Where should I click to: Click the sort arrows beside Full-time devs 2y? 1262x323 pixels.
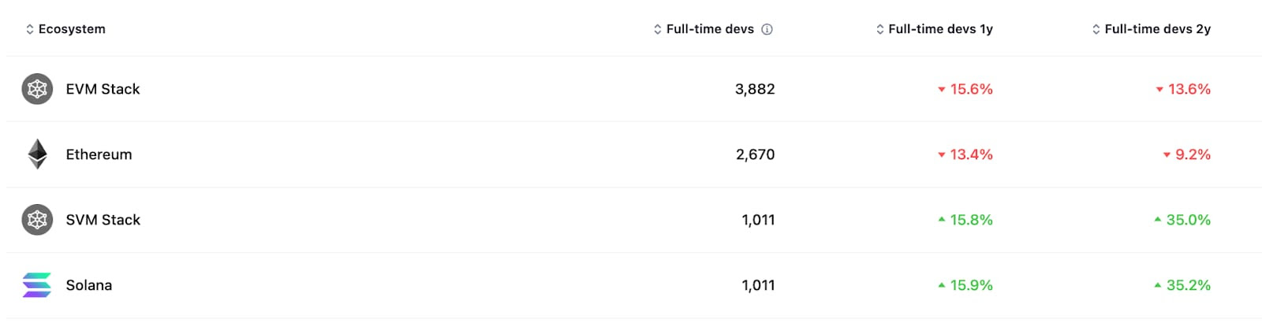[1096, 29]
